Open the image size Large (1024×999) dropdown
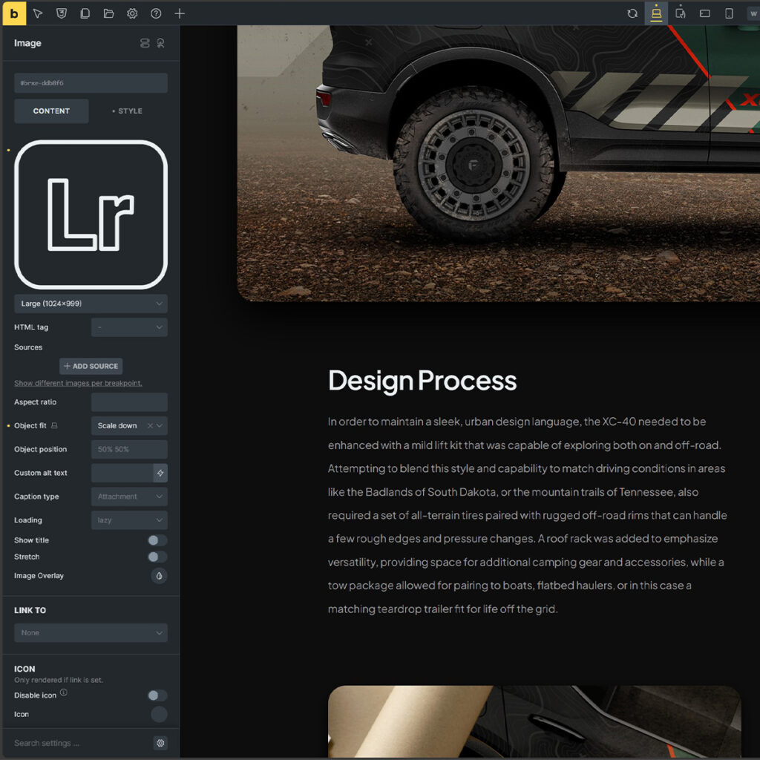Viewport: 760px width, 760px height. coord(91,304)
